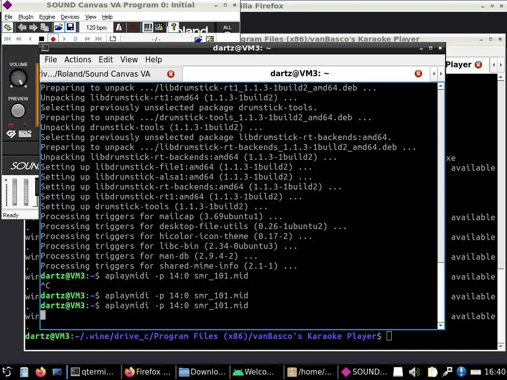The width and height of the screenshot is (507, 380).
Task: Show the virtual keyboard bars icon
Action: coord(148,28)
